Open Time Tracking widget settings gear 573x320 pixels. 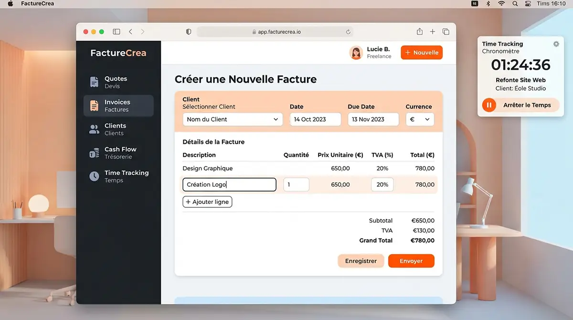[x=556, y=44]
